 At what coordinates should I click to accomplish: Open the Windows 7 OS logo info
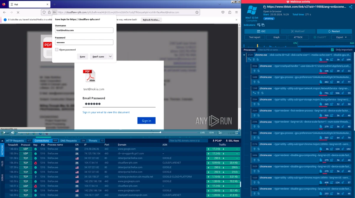pos(252,10)
